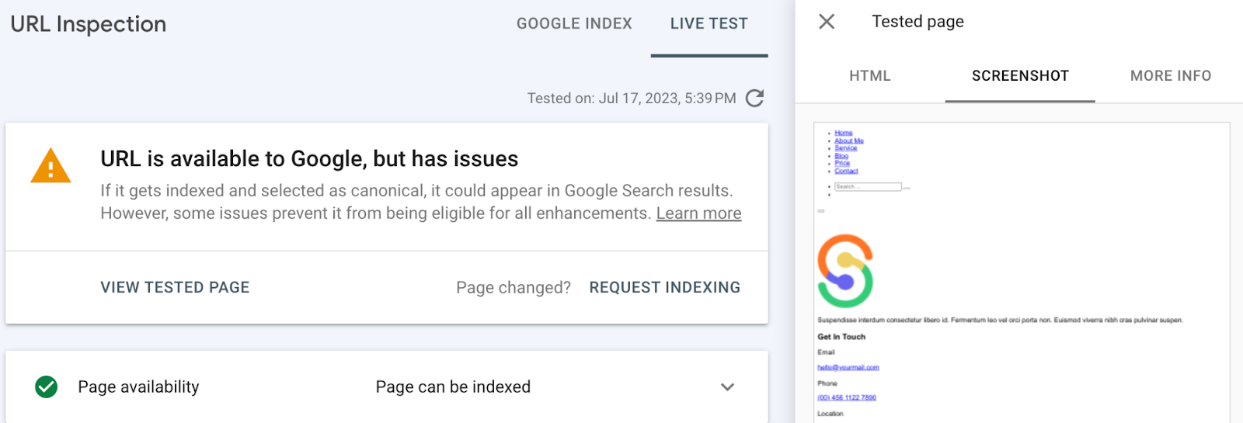Image resolution: width=1243 pixels, height=423 pixels.
Task: Click the hello@yourmail.com email link
Action: click(848, 368)
